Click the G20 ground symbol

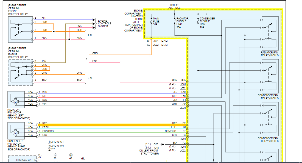point(163,144)
